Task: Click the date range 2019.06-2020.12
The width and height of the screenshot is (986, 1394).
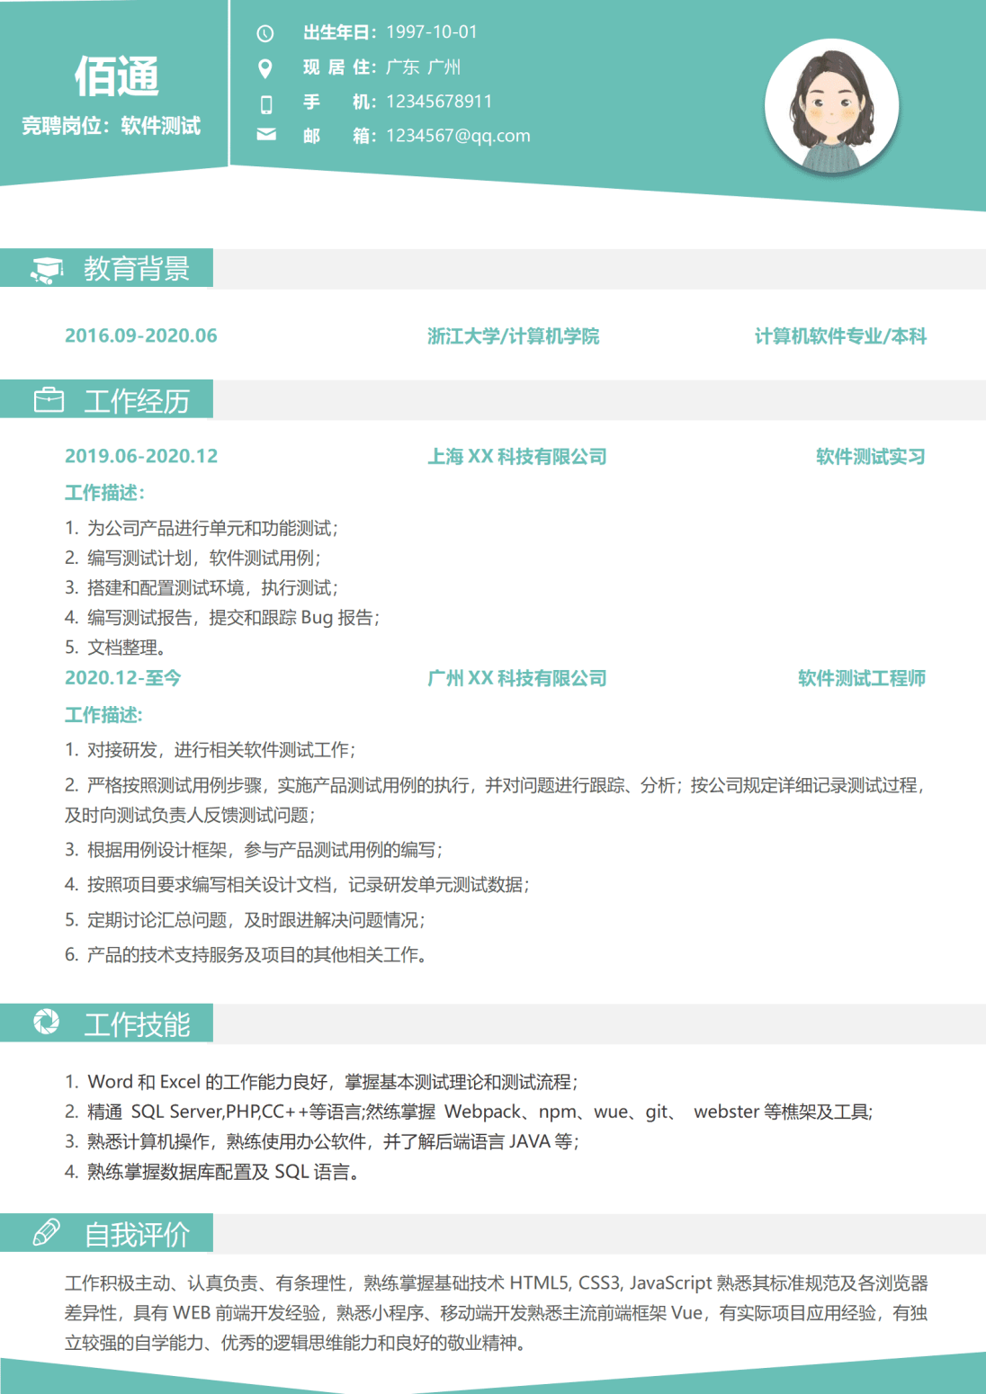Action: pos(141,456)
